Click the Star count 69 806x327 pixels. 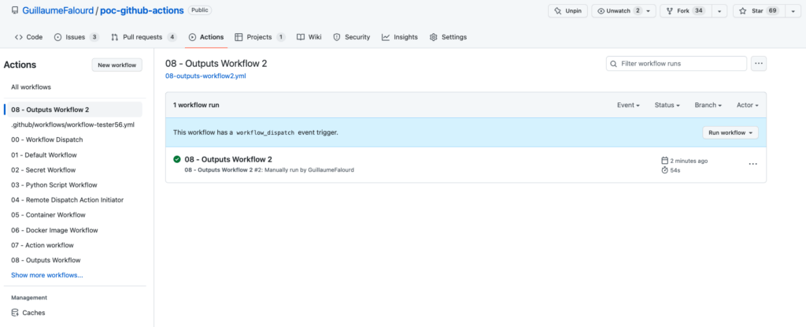tap(772, 11)
